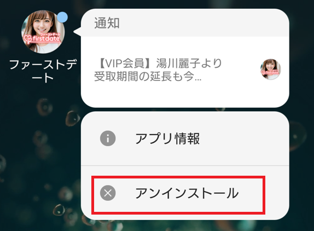Viewport: 314px width, 231px height.
Task: Open the small first date notification thumbnail
Action: pos(271,70)
